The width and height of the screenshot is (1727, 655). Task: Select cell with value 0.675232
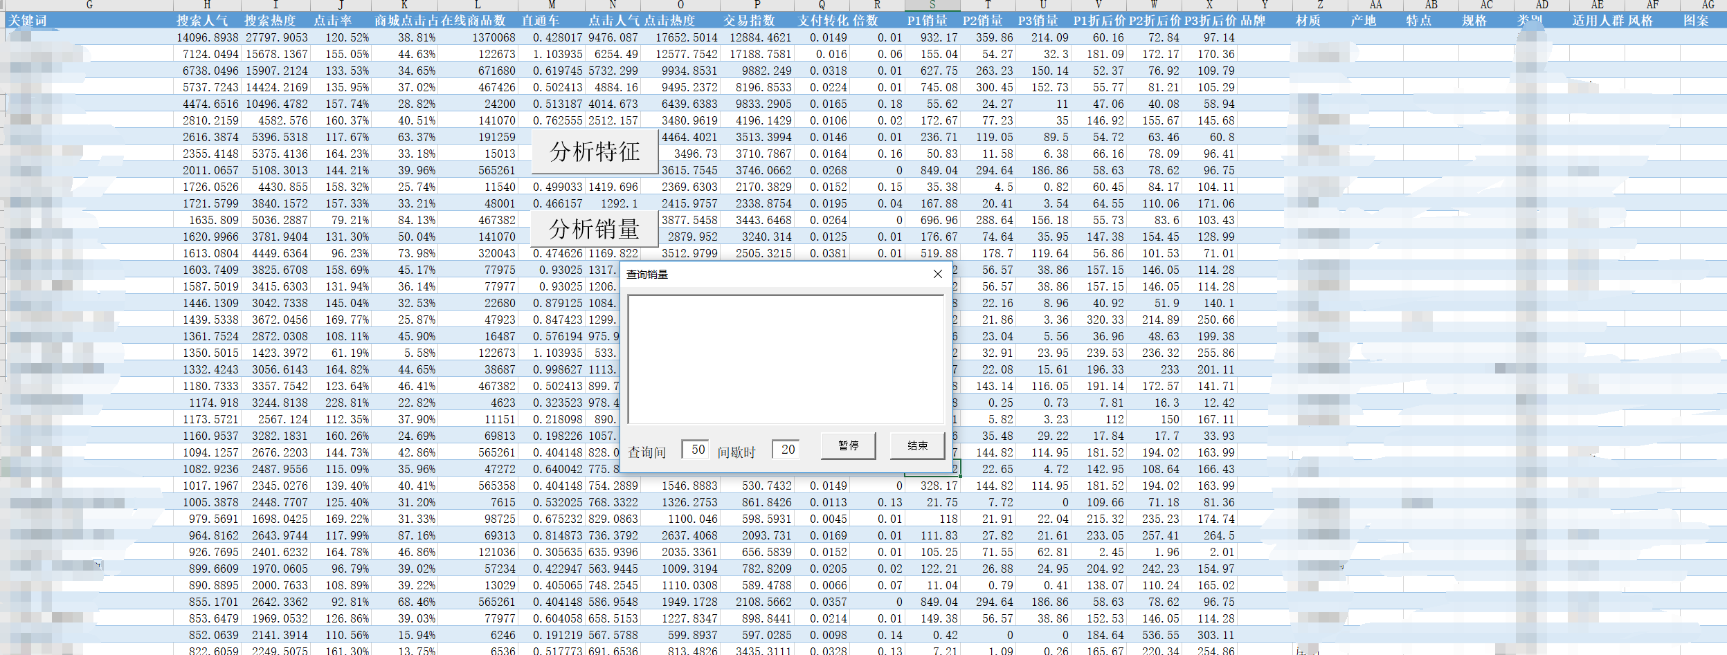click(552, 519)
